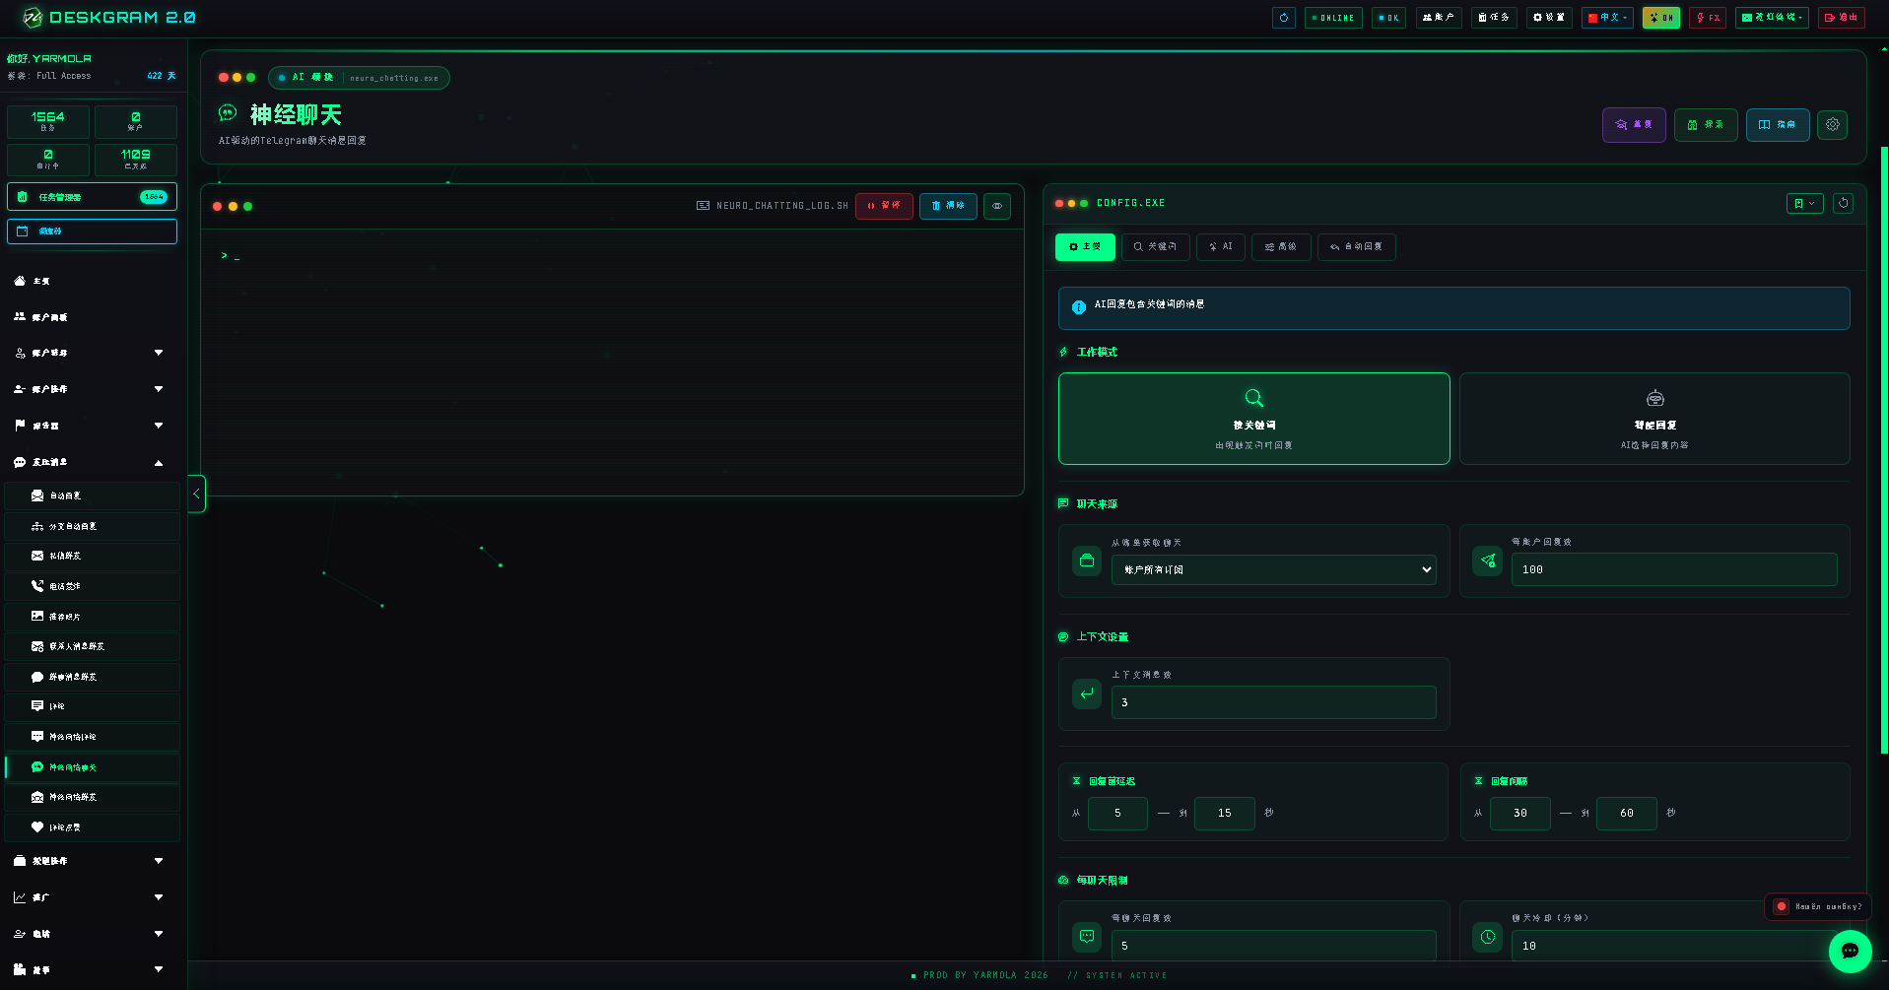
Task: Click the reset icon in CONFIG.EXE header
Action: [1844, 203]
